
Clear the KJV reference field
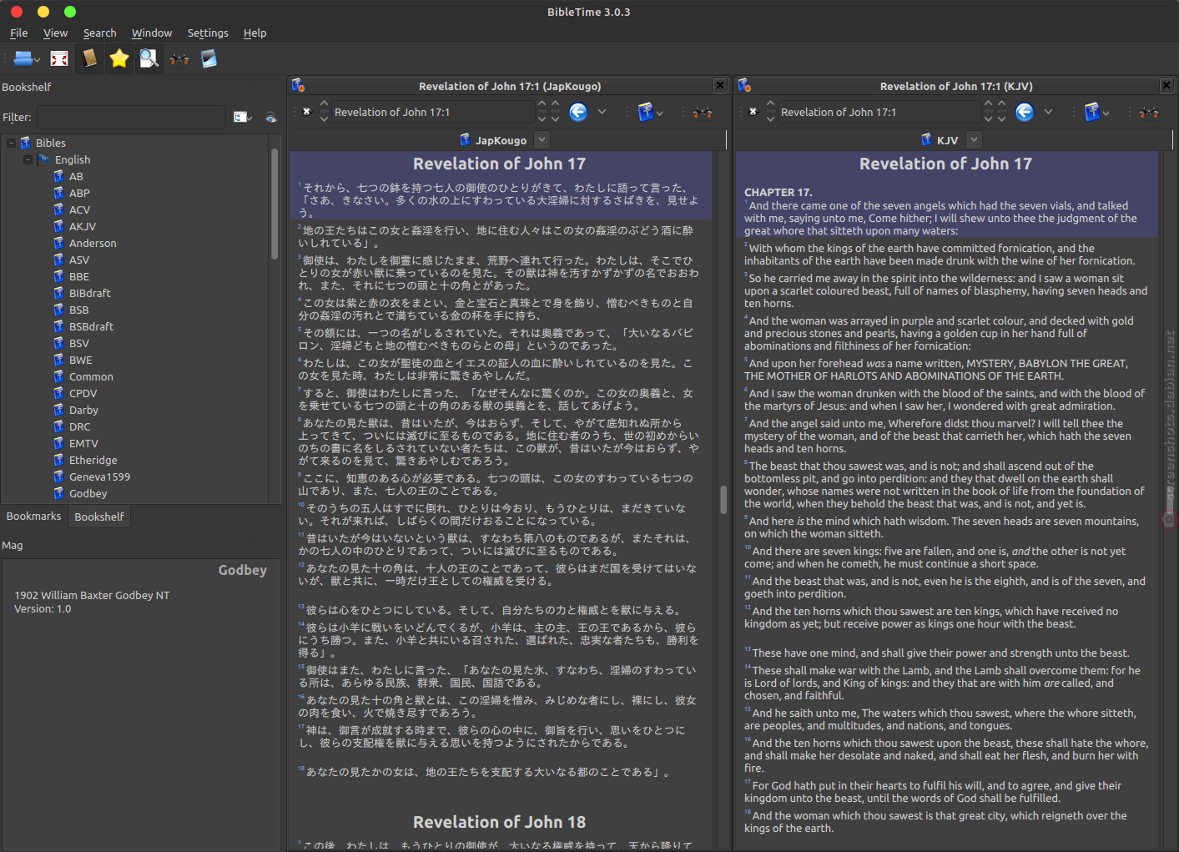click(753, 112)
